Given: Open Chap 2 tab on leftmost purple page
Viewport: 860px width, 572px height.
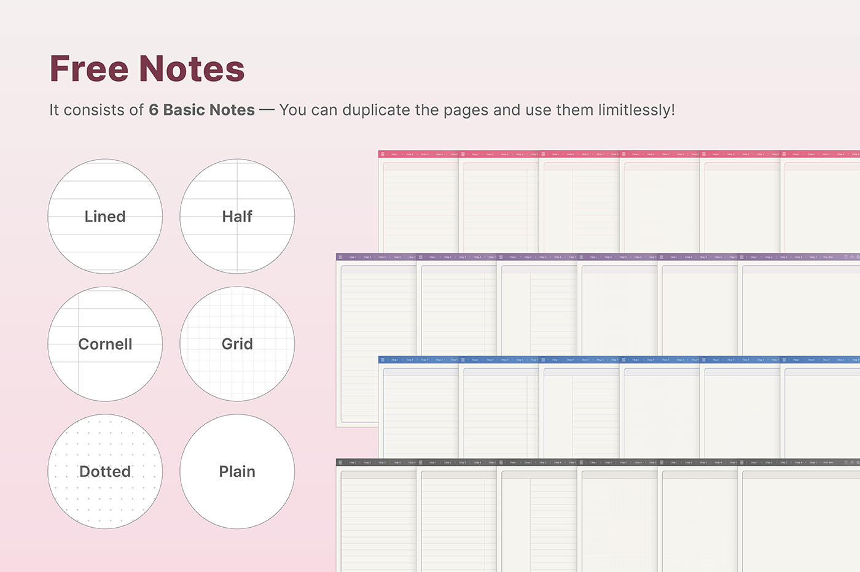Looking at the screenshot, I should coord(367,257).
